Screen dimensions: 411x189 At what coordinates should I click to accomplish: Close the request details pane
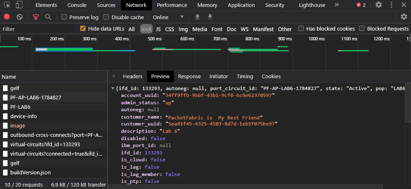114,76
